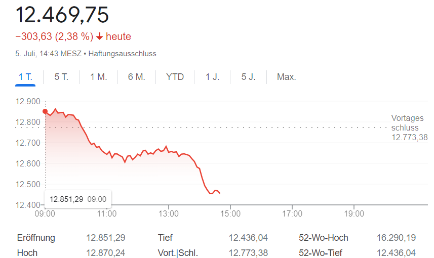The height and width of the screenshot is (258, 434).
Task: Click the 15:00 time axis label
Action: (230, 214)
